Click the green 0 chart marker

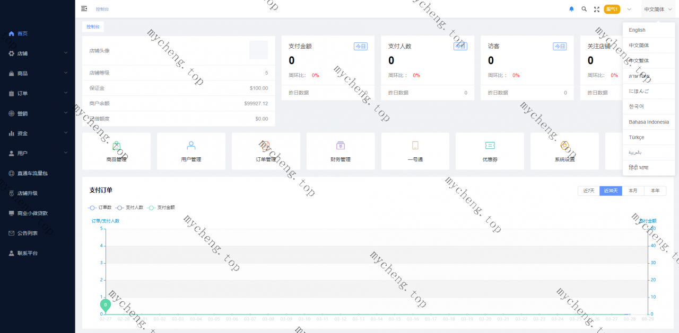click(106, 305)
